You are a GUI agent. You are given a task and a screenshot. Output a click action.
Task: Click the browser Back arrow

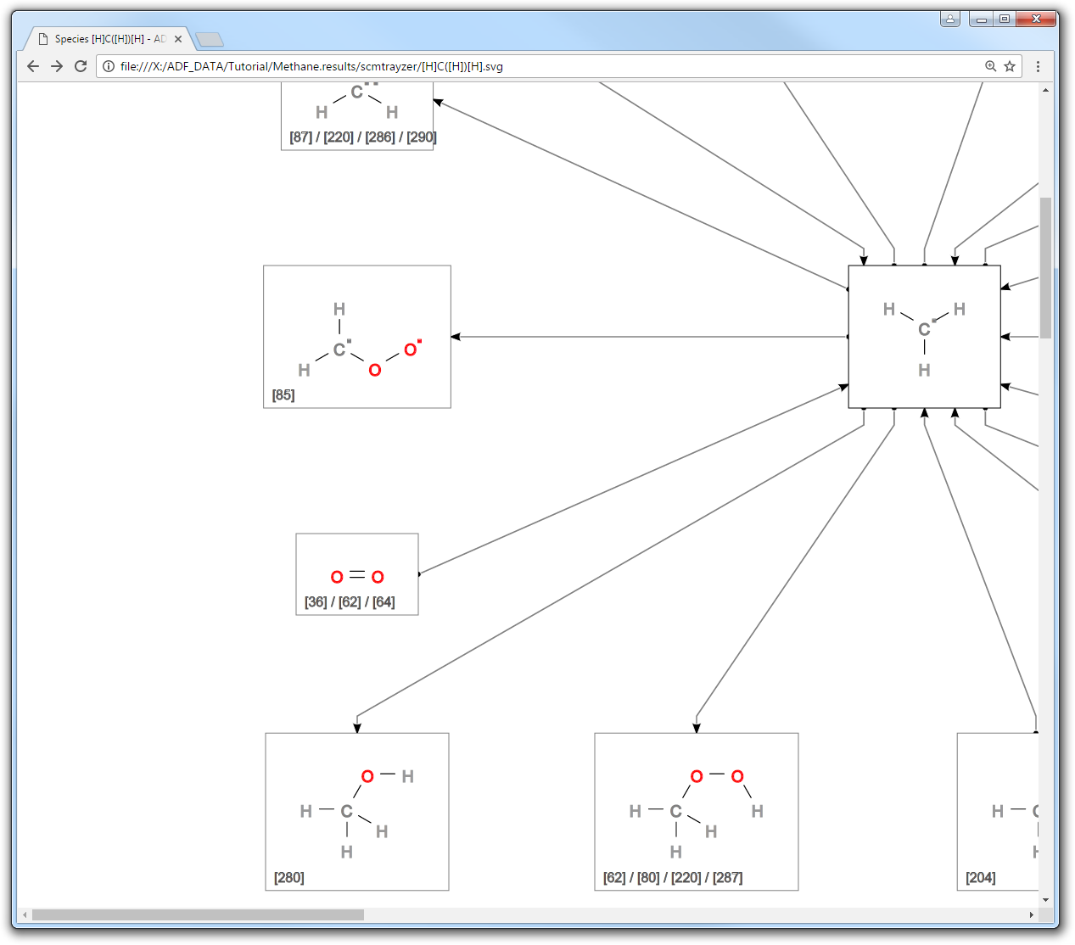coord(33,66)
